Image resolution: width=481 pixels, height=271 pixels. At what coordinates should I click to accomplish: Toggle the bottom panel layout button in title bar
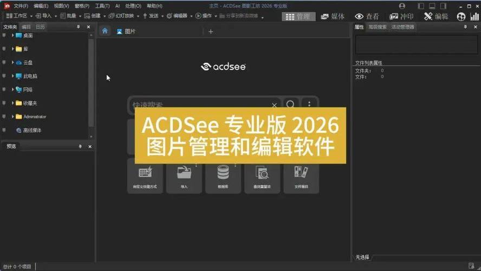tap(432, 6)
